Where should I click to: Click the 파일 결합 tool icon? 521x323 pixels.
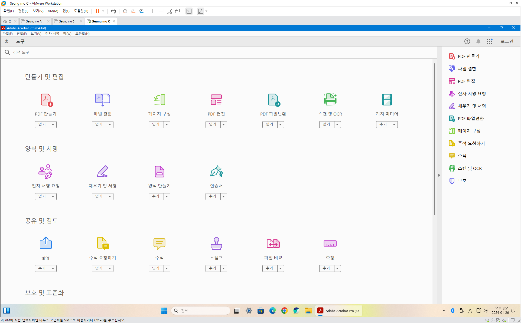pyautogui.click(x=102, y=100)
